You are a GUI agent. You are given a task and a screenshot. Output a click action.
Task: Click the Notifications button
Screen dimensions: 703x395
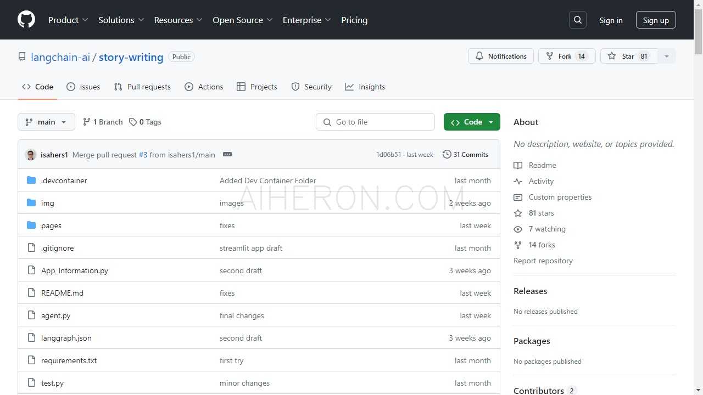click(x=501, y=56)
